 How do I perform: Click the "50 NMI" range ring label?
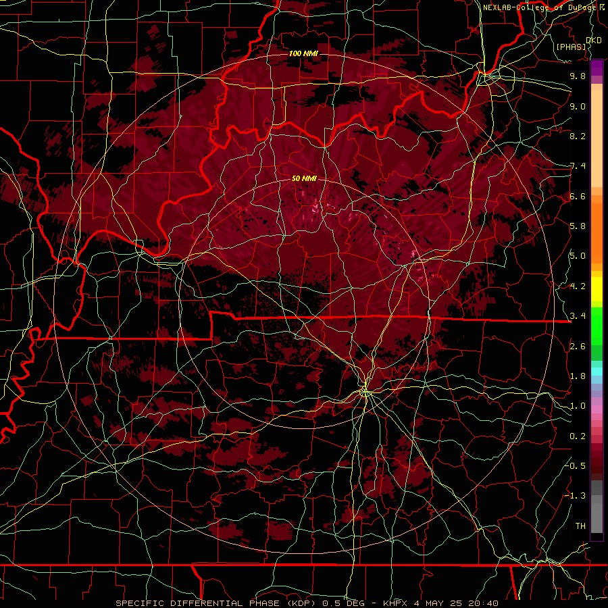point(304,178)
